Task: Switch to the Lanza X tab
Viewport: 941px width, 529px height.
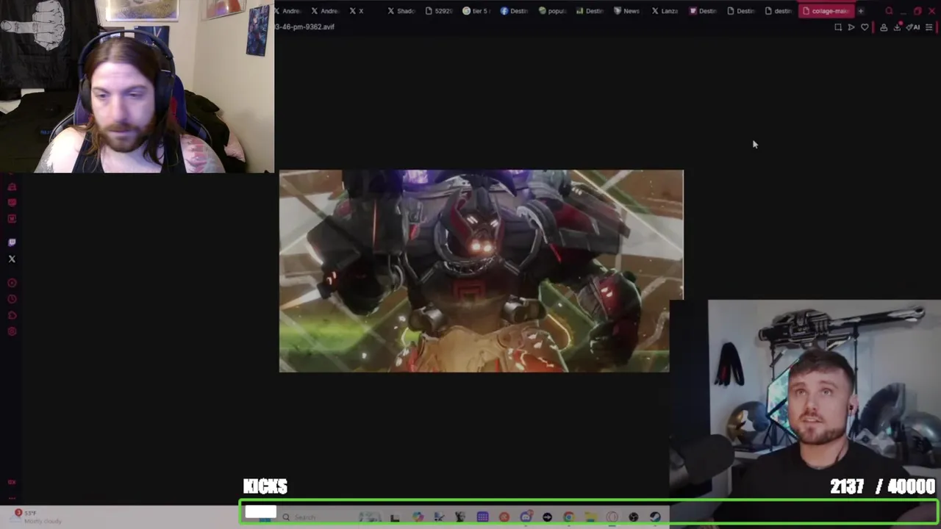Action: [665, 11]
